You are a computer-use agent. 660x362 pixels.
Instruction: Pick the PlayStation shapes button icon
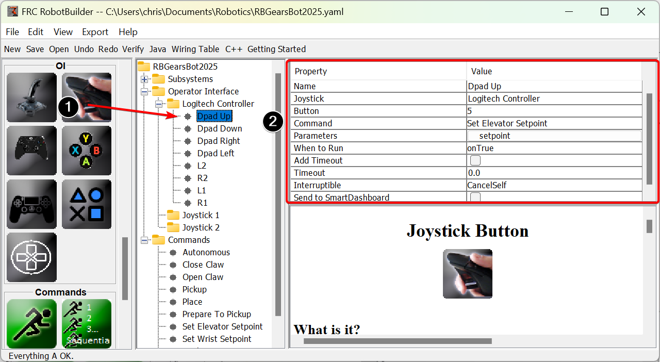tap(87, 204)
